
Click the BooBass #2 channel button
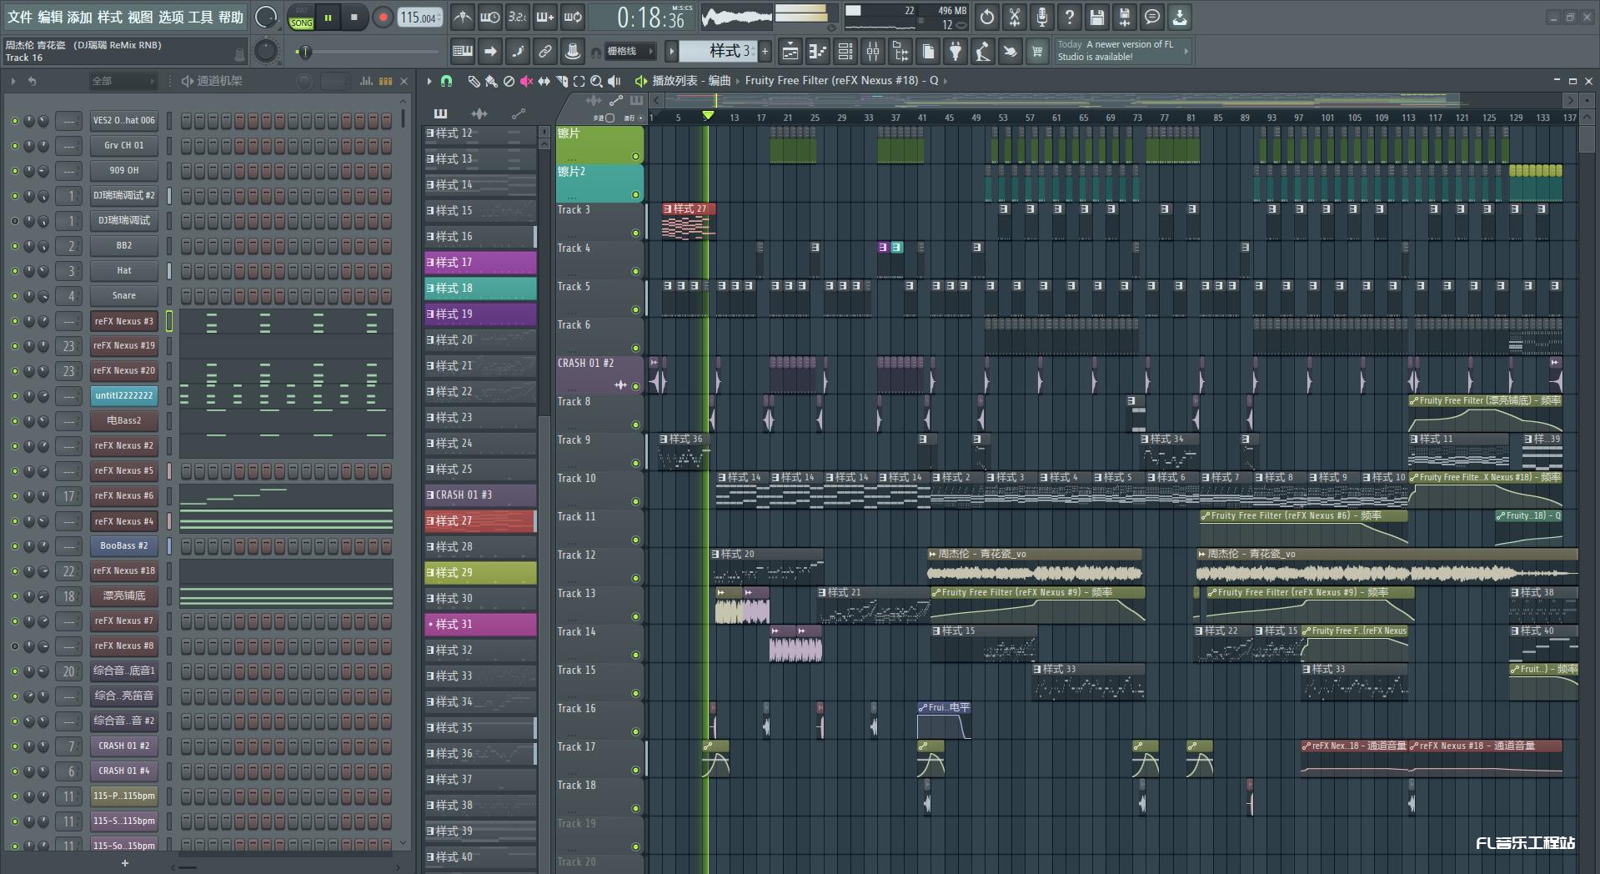123,546
